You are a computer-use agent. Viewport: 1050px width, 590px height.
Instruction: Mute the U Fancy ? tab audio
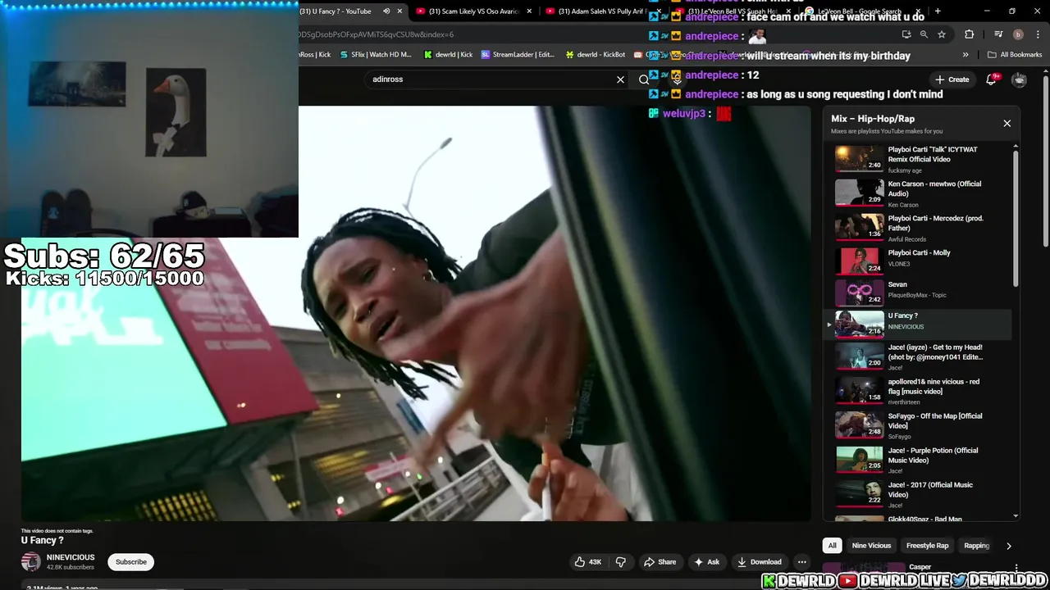click(x=386, y=11)
